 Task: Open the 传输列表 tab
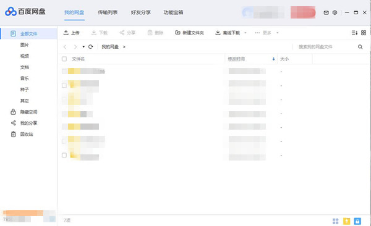point(108,12)
